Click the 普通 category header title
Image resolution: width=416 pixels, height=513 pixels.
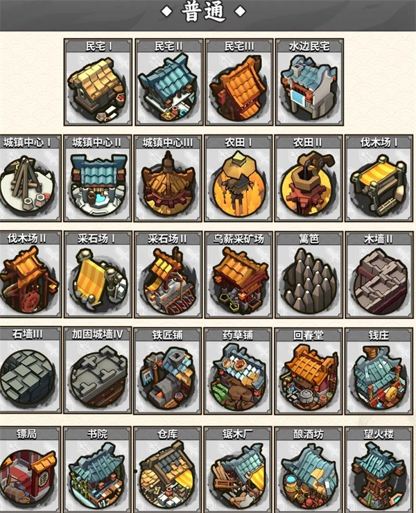point(203,12)
